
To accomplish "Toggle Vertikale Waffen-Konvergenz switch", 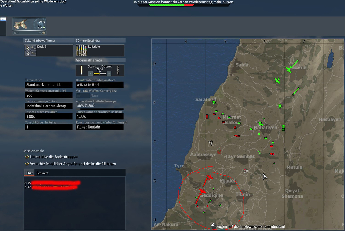I will tap(83, 95).
